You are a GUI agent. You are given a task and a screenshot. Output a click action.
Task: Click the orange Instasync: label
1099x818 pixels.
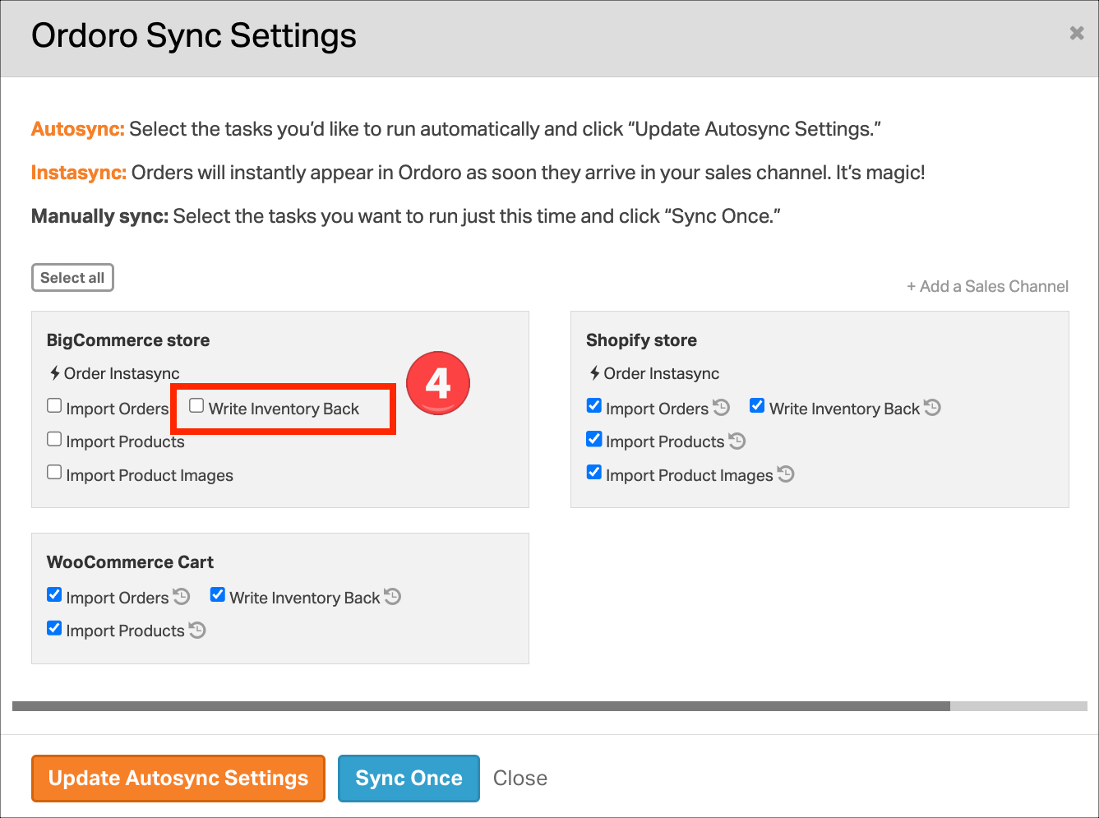79,173
